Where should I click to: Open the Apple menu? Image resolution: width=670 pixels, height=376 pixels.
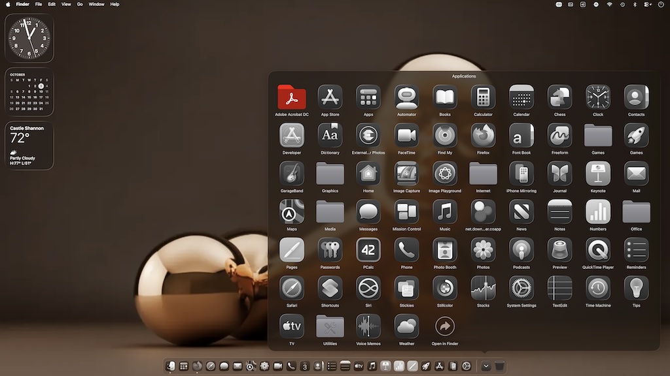[x=8, y=5]
